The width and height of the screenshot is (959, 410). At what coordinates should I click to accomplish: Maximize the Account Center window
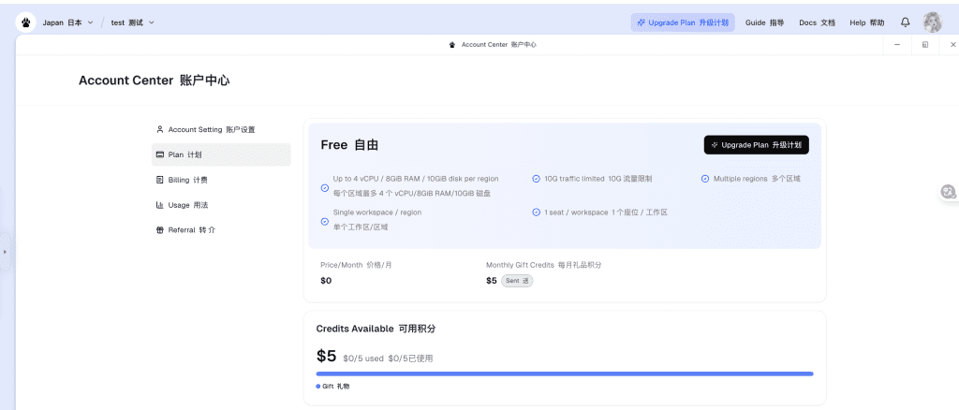[924, 45]
